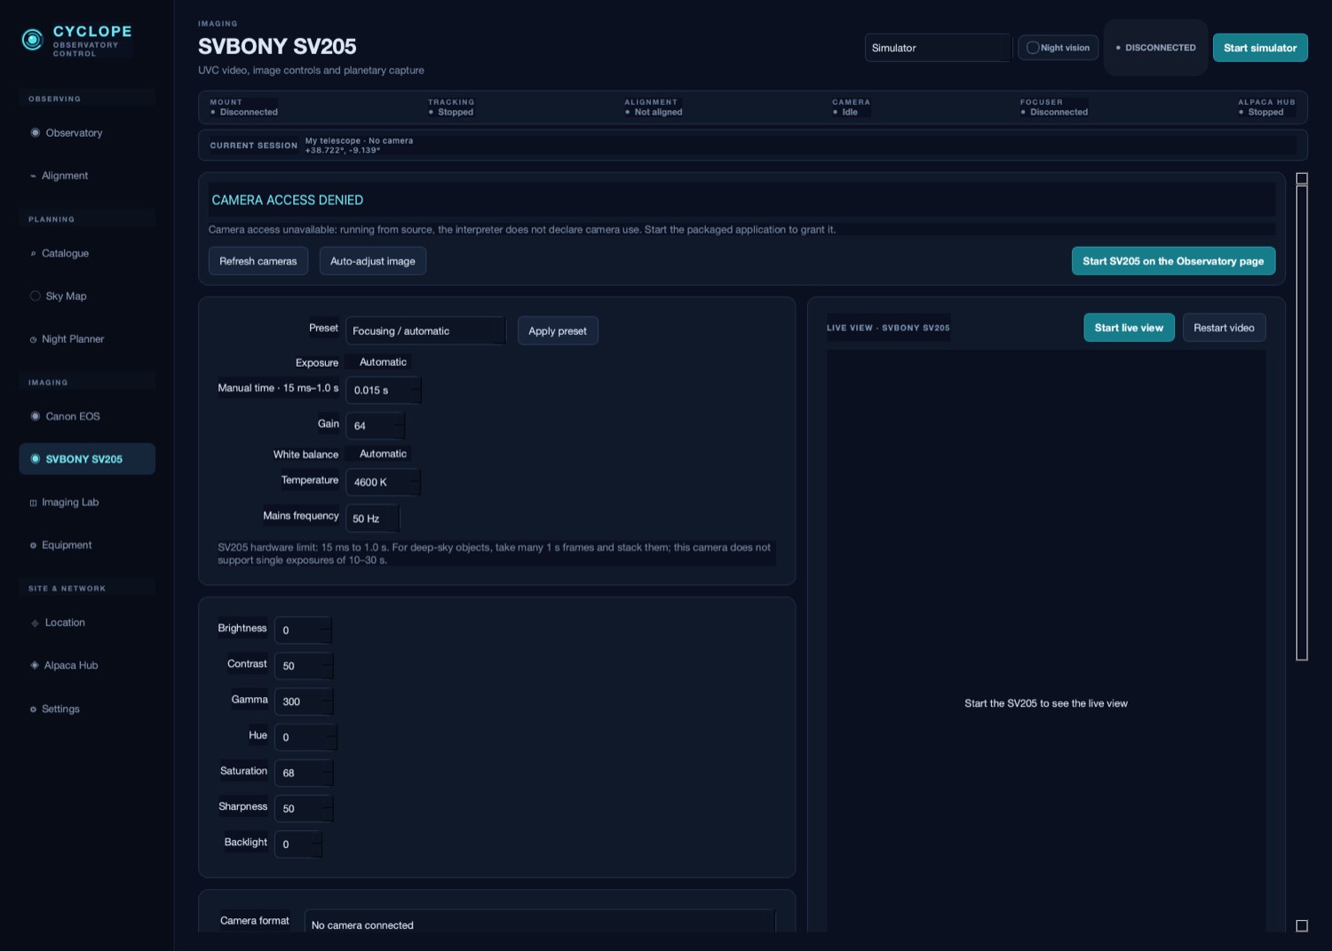Start the live view
The height and width of the screenshot is (951, 1332).
point(1129,328)
